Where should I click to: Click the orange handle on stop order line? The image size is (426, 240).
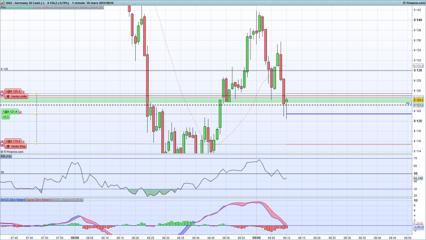[36, 143]
